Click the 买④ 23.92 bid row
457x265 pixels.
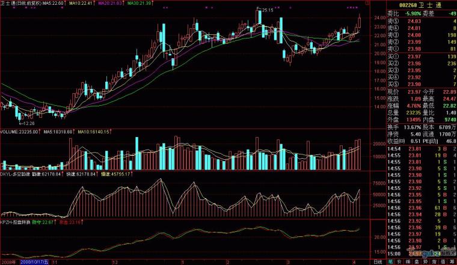(x=422, y=78)
